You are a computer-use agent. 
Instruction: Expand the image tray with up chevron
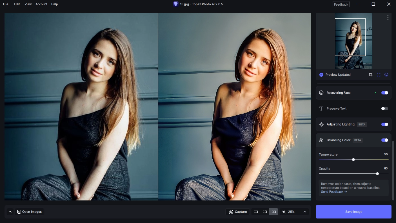[10, 212]
